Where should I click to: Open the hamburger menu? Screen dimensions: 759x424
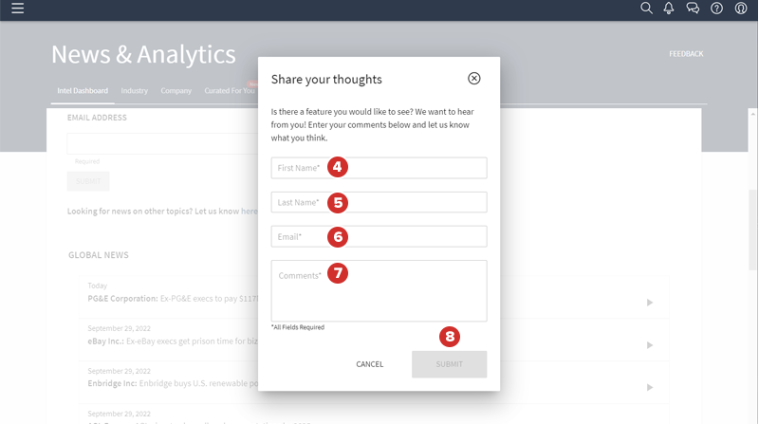click(x=17, y=9)
